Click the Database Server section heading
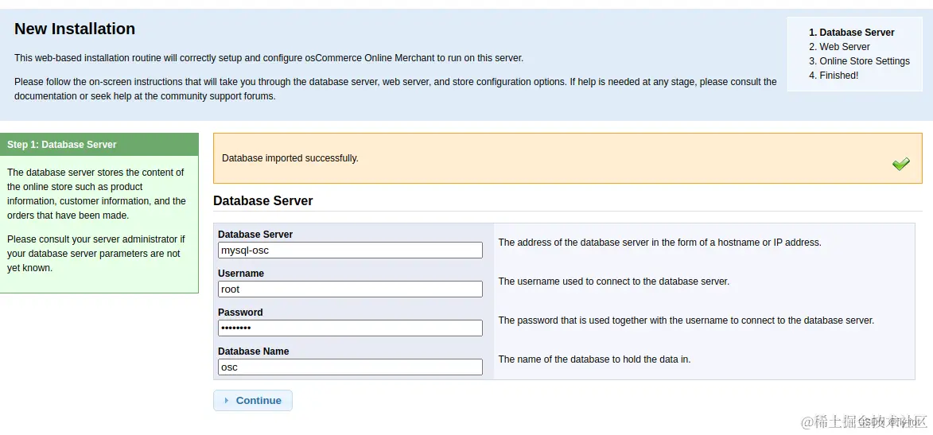The image size is (933, 435). [263, 201]
